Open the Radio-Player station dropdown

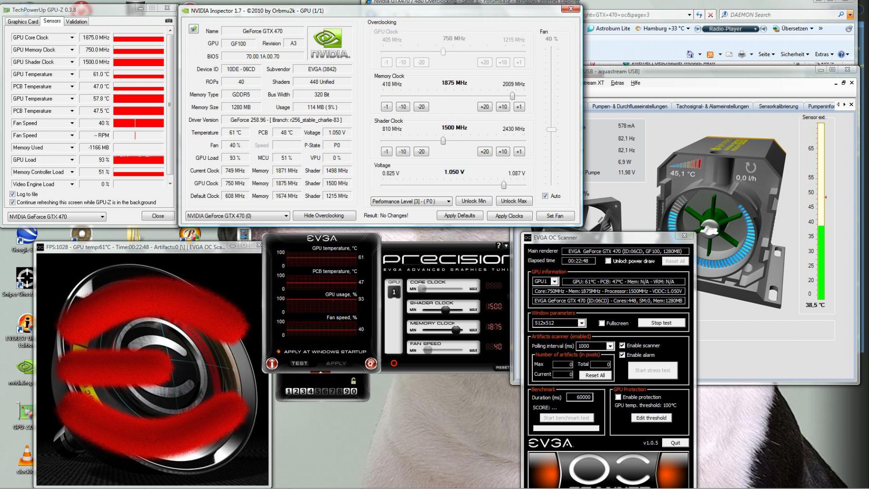[755, 29]
